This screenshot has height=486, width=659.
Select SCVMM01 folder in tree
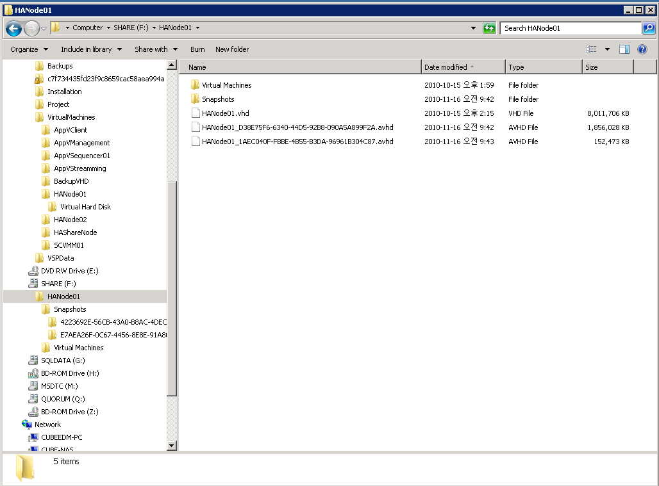[x=69, y=245]
